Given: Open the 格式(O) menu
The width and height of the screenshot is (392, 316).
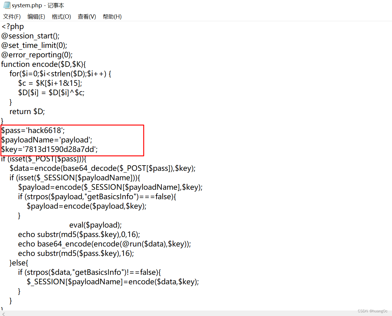Looking at the screenshot, I should 61,16.
